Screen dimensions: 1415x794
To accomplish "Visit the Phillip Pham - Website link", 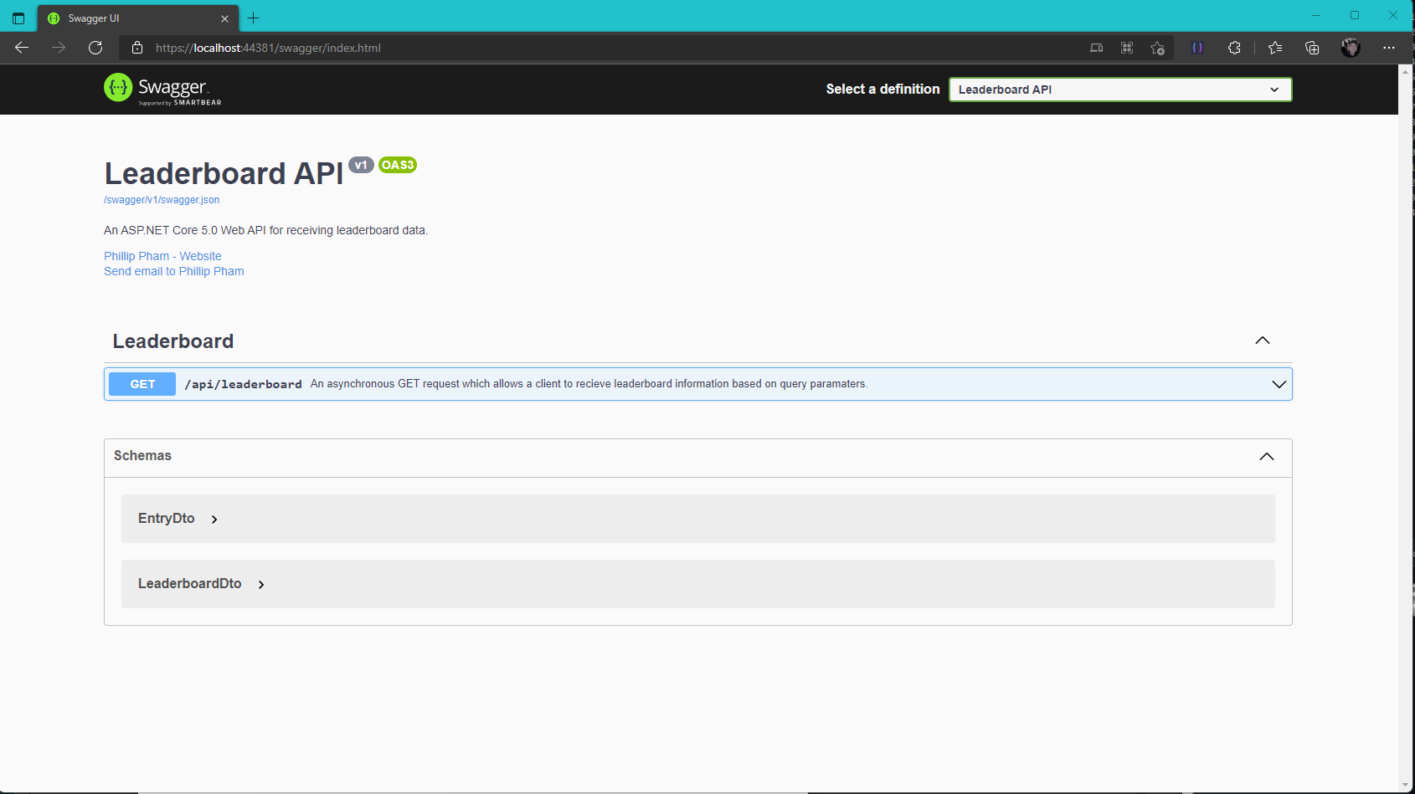I will tap(162, 256).
